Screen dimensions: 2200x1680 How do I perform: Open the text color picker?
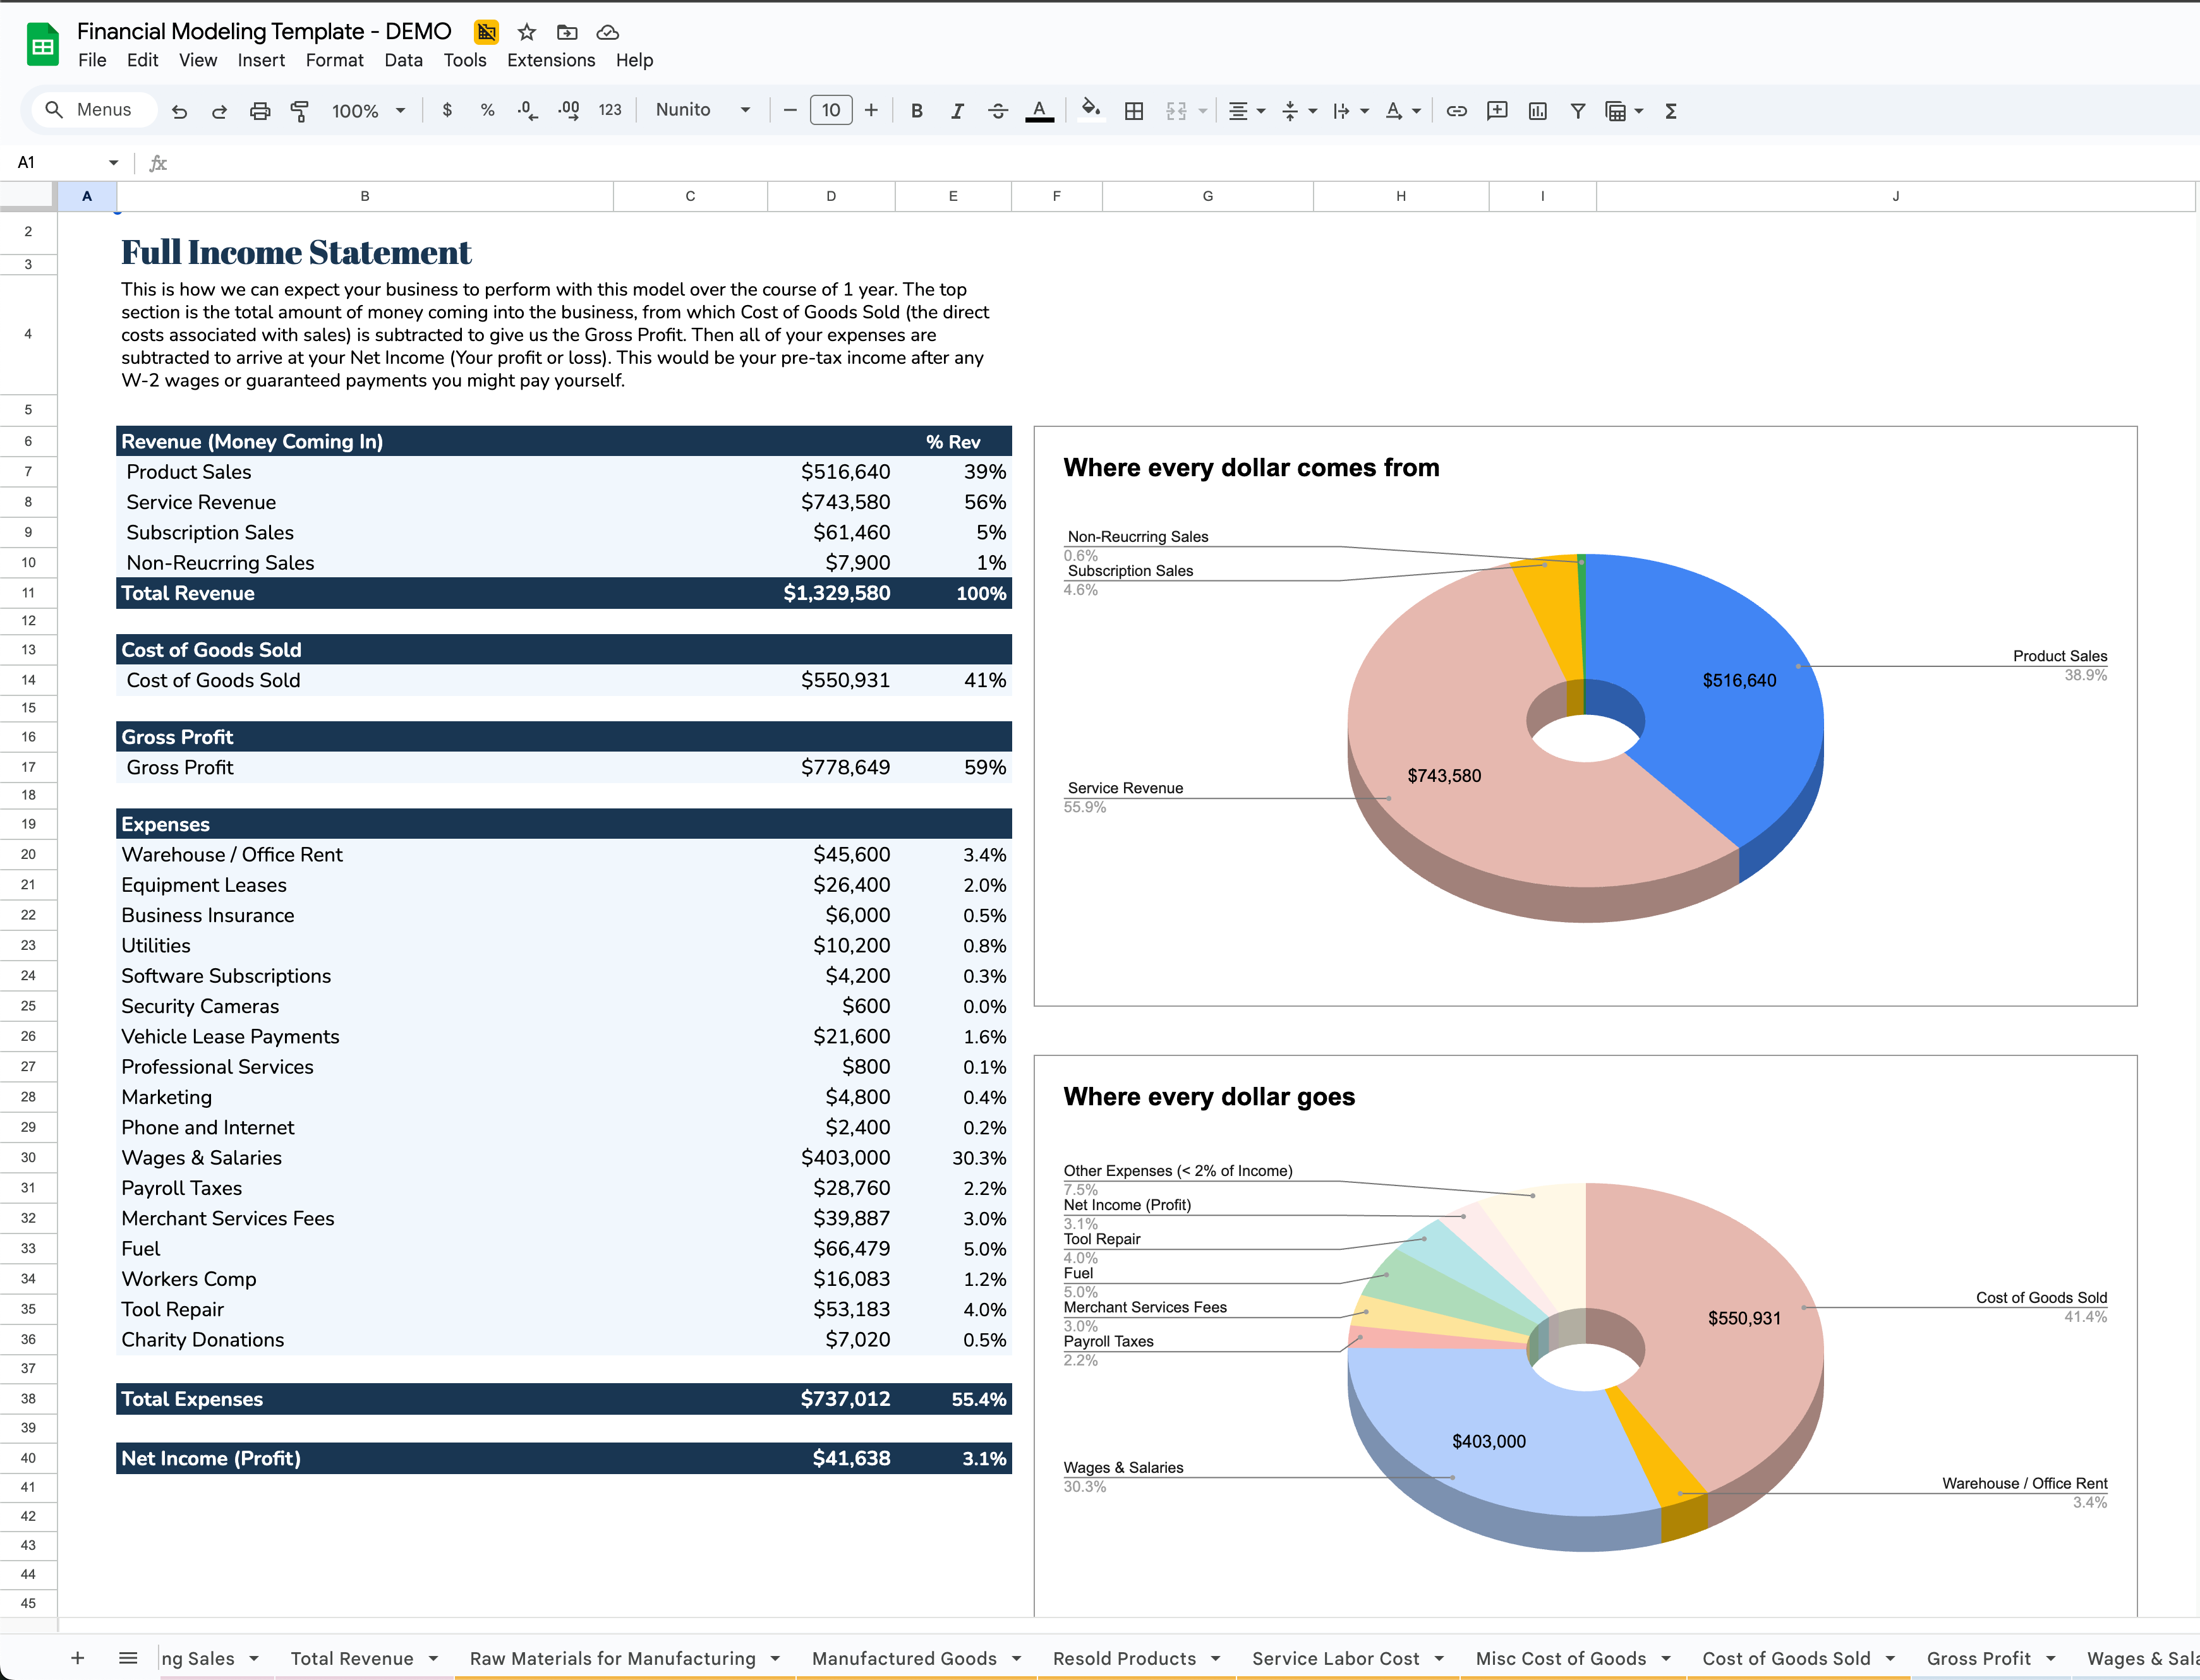pyautogui.click(x=1041, y=110)
